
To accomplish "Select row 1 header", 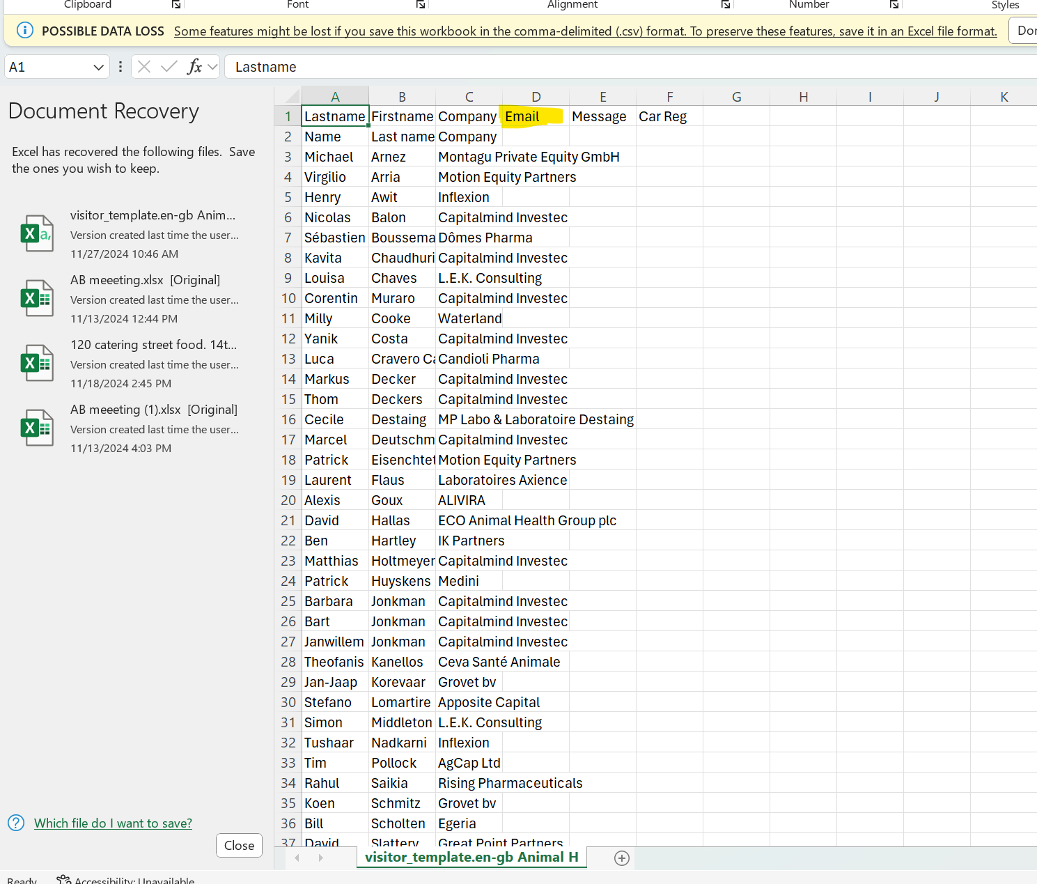I will [288, 116].
